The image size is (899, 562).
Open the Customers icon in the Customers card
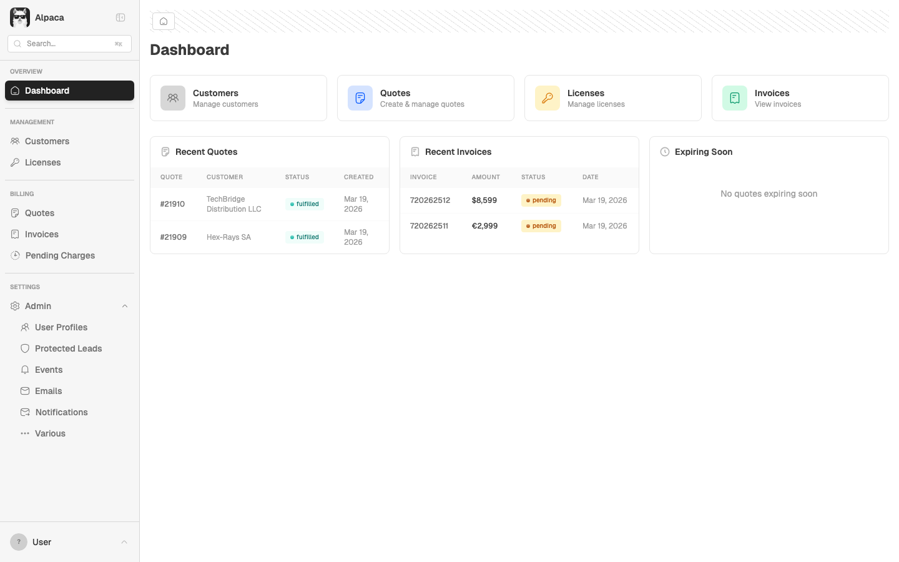coord(172,98)
